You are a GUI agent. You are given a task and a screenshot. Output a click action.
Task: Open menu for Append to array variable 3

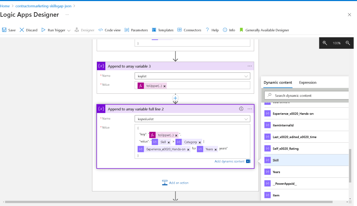point(250,66)
